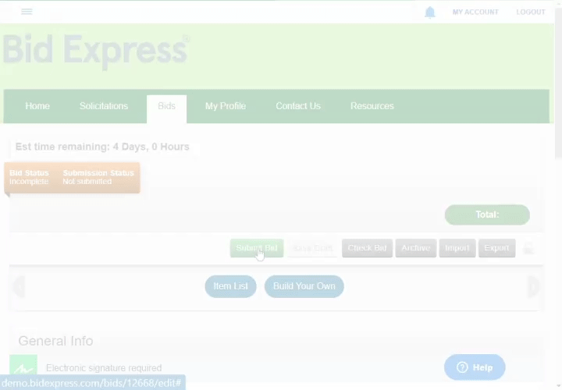Open the Resources menu item

click(x=372, y=106)
